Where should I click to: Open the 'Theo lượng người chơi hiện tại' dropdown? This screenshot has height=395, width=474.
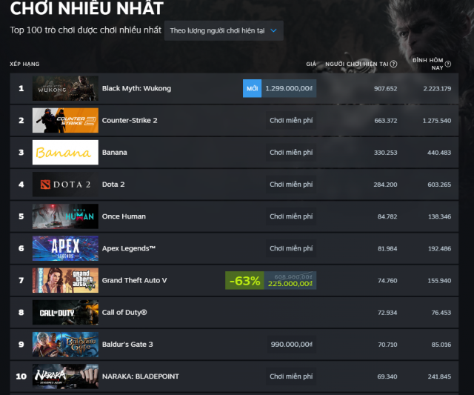[x=224, y=30]
